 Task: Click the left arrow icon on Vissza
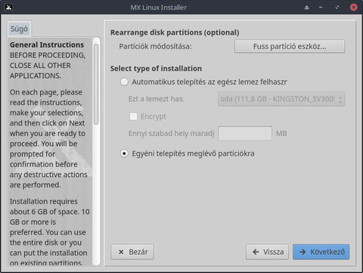[256, 252]
